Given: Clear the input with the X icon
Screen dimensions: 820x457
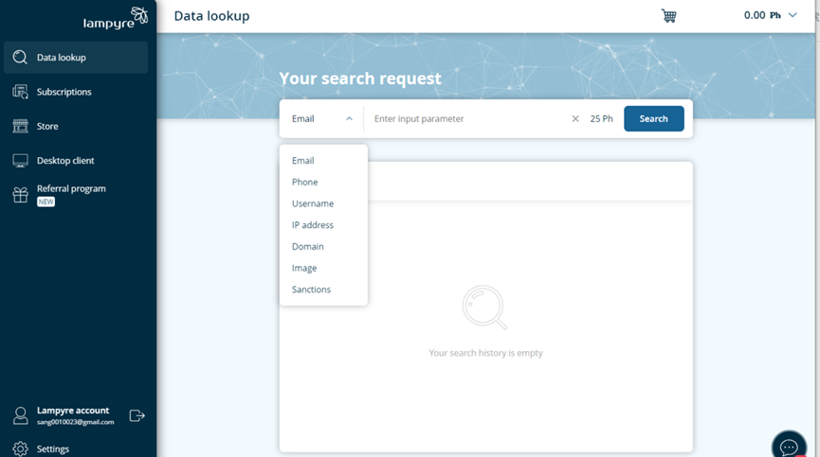Looking at the screenshot, I should click(575, 119).
